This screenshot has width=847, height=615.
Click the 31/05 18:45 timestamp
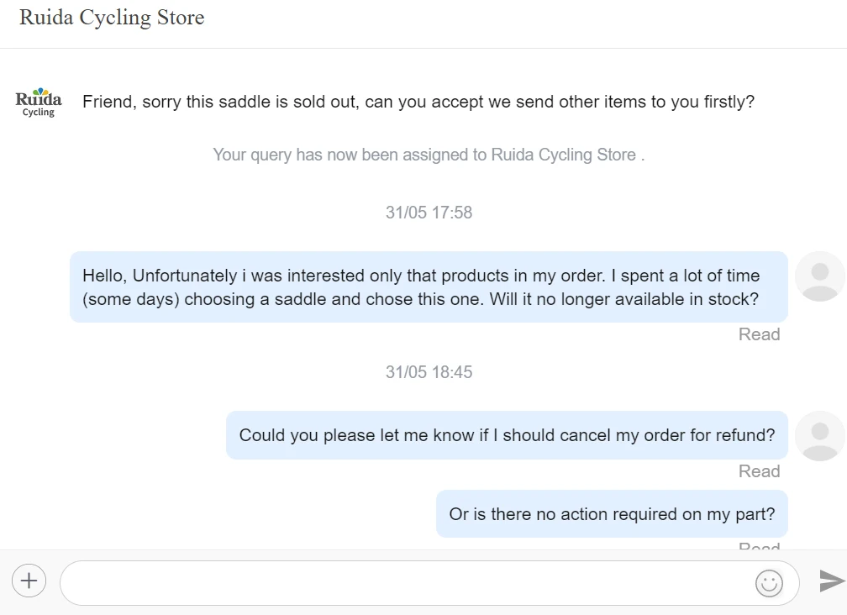pos(429,371)
